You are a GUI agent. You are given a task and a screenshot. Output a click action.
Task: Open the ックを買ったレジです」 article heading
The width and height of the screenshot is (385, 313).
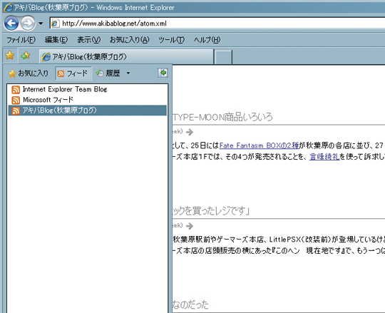(211, 210)
